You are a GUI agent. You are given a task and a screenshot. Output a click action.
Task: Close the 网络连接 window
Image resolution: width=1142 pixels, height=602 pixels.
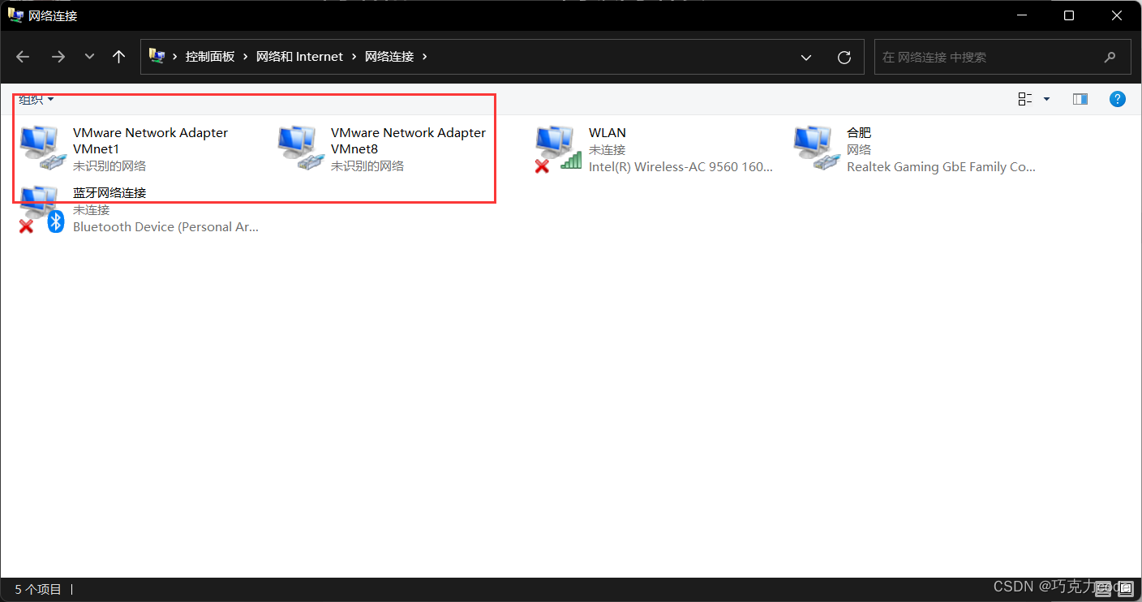1117,15
